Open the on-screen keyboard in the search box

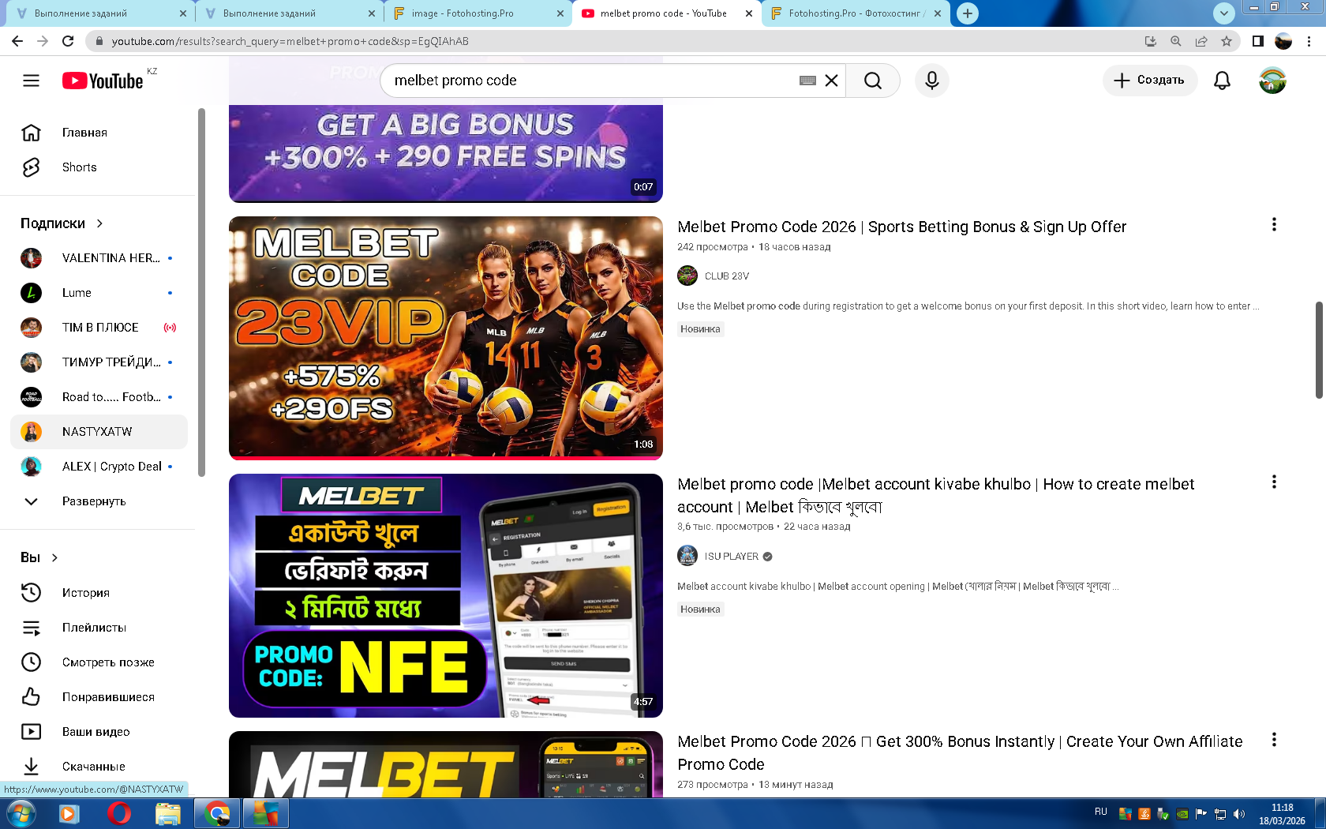click(x=807, y=81)
